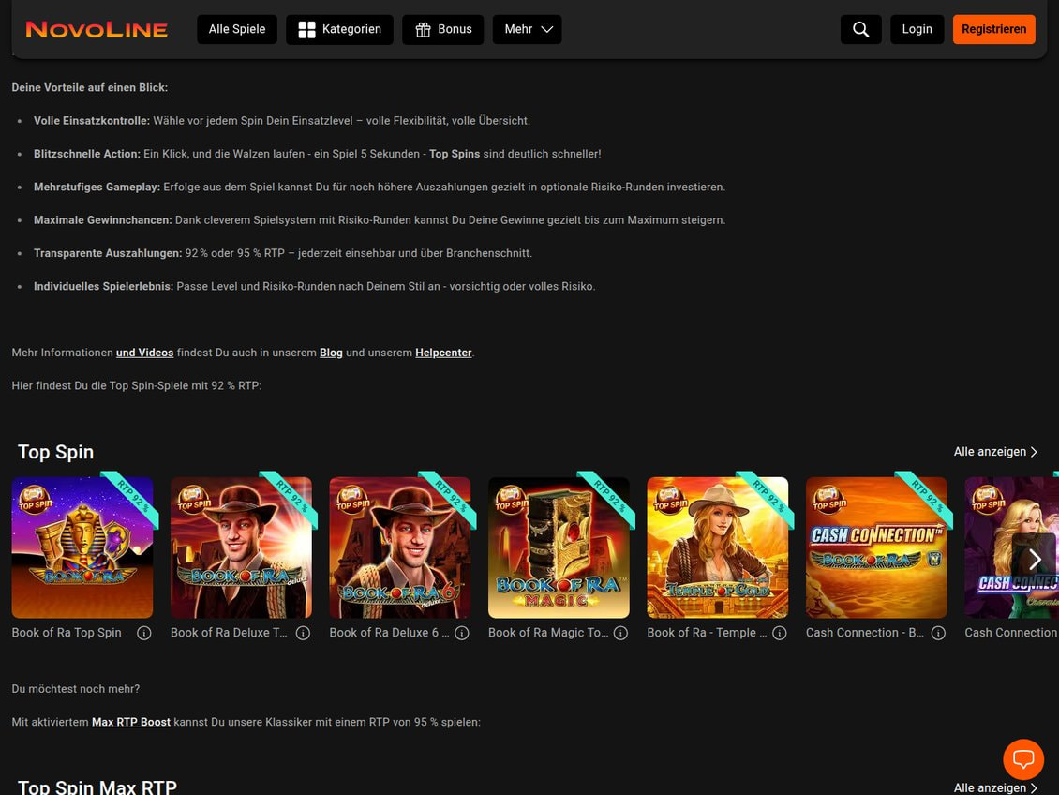Go to Alle Spiele
Viewport: 1059px width, 795px height.
pyautogui.click(x=237, y=30)
